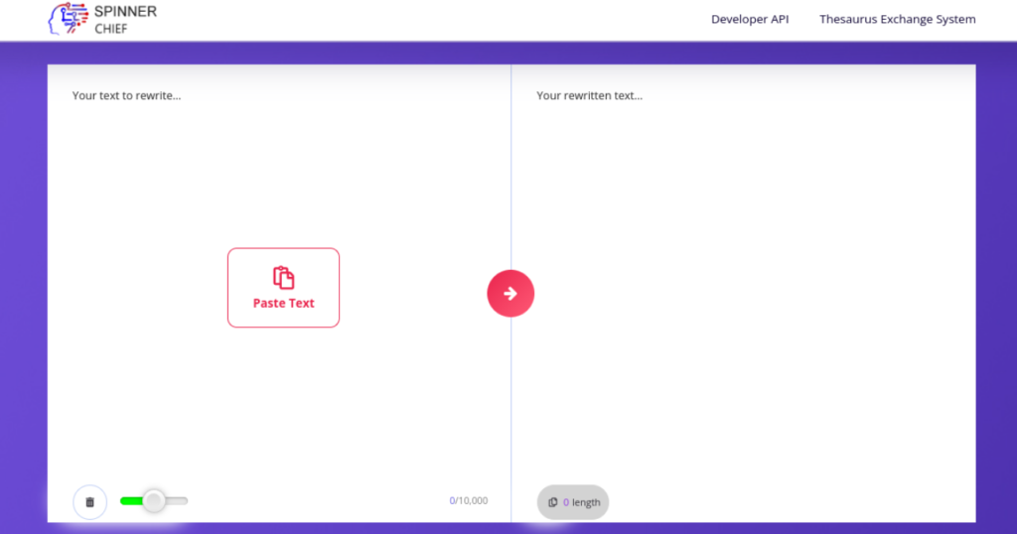The image size is (1017, 534).
Task: Click the green filled part of slider
Action: click(129, 501)
